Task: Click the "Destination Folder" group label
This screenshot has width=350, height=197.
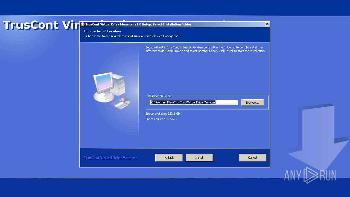Action: coord(160,96)
